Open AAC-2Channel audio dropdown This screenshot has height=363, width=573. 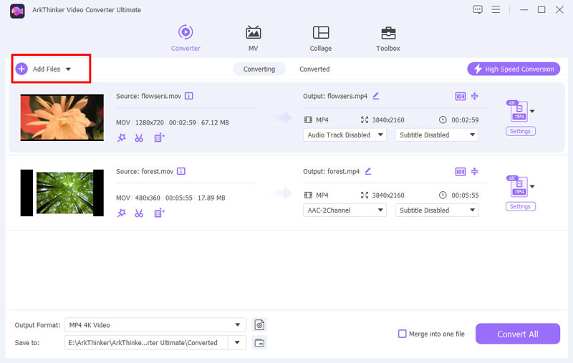(x=345, y=210)
